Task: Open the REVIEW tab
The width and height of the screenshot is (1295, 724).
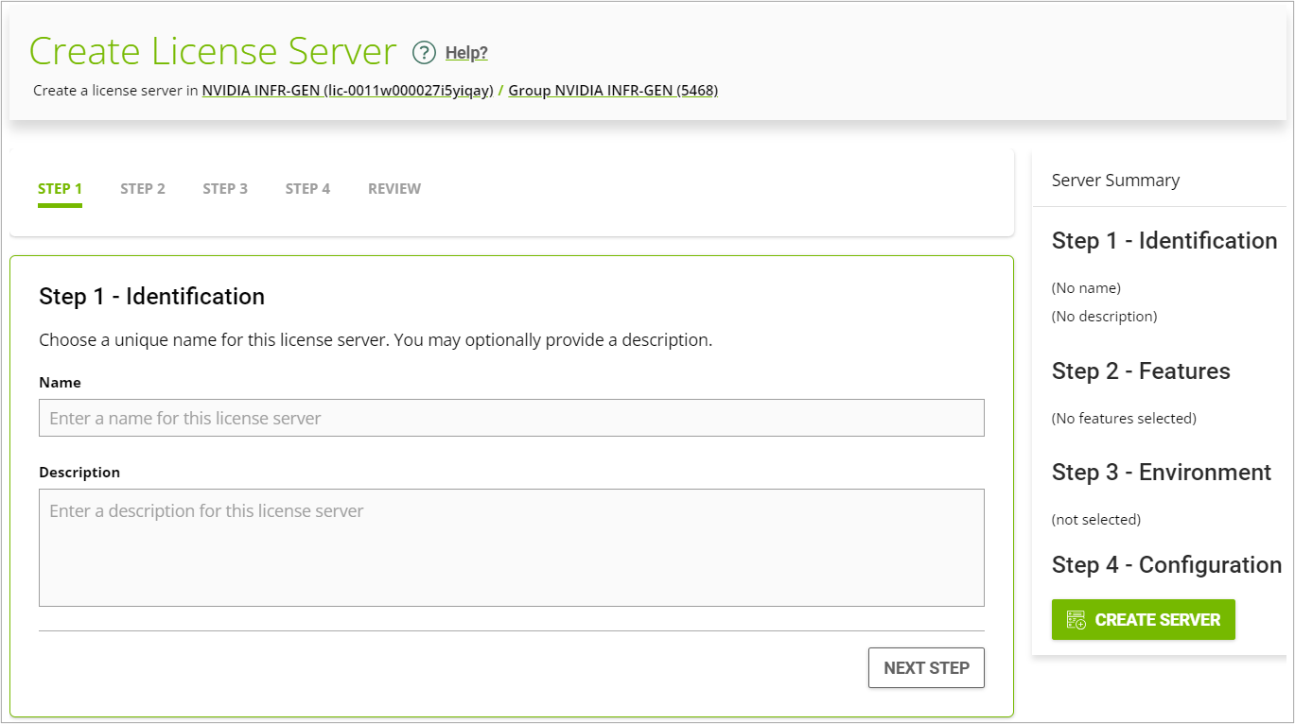Action: coord(394,189)
